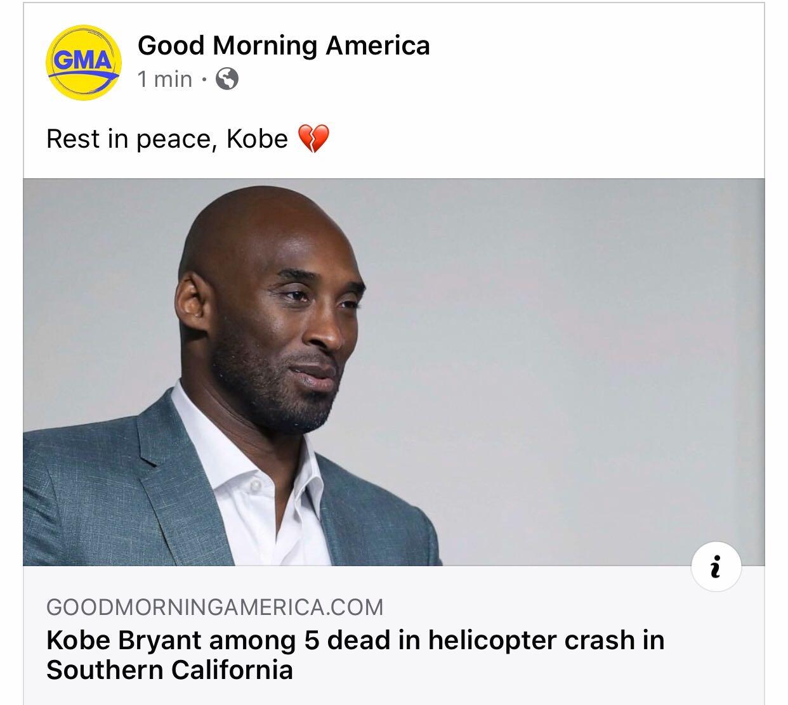Click the word "Kobe" in the caption
This screenshot has height=705, width=788.
(257, 139)
